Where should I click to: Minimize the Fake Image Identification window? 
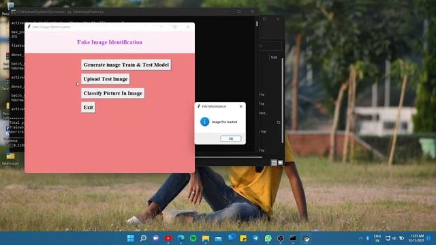click(161, 27)
